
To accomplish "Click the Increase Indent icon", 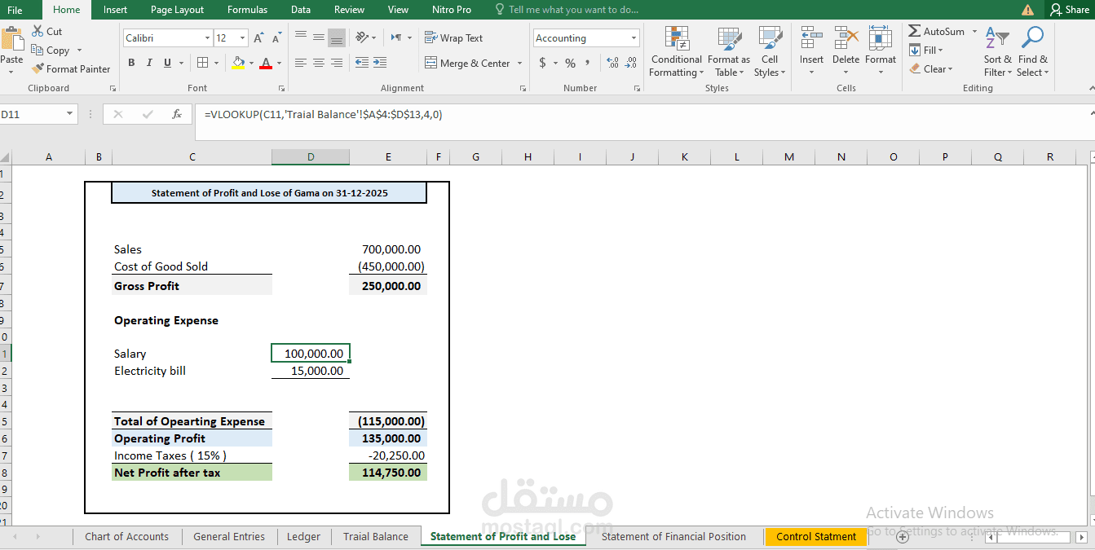I will (380, 63).
